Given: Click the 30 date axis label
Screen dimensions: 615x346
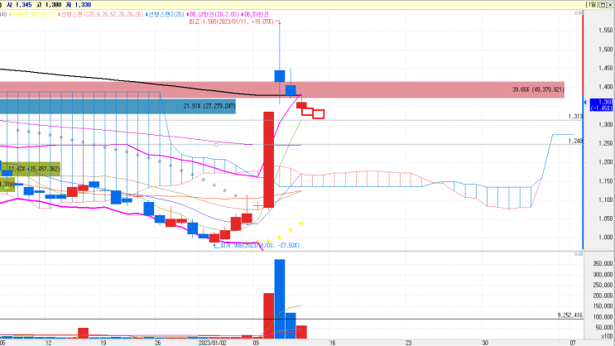Looking at the screenshot, I should [x=485, y=343].
